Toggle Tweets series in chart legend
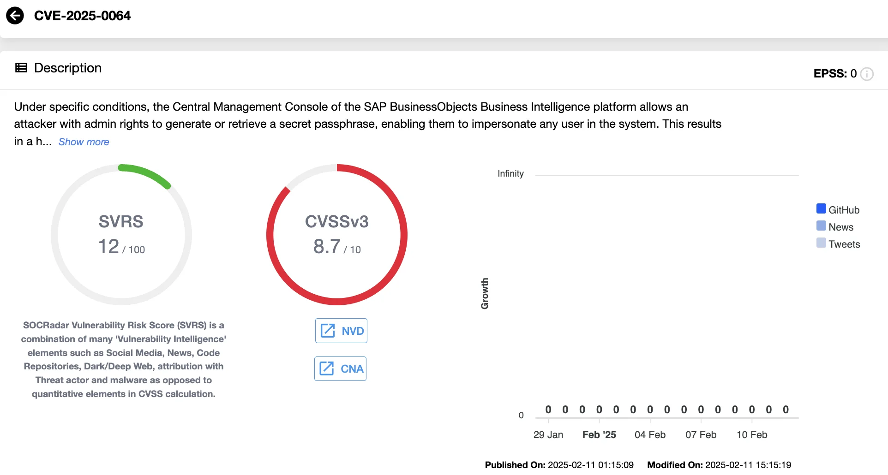The height and width of the screenshot is (475, 888). point(838,243)
